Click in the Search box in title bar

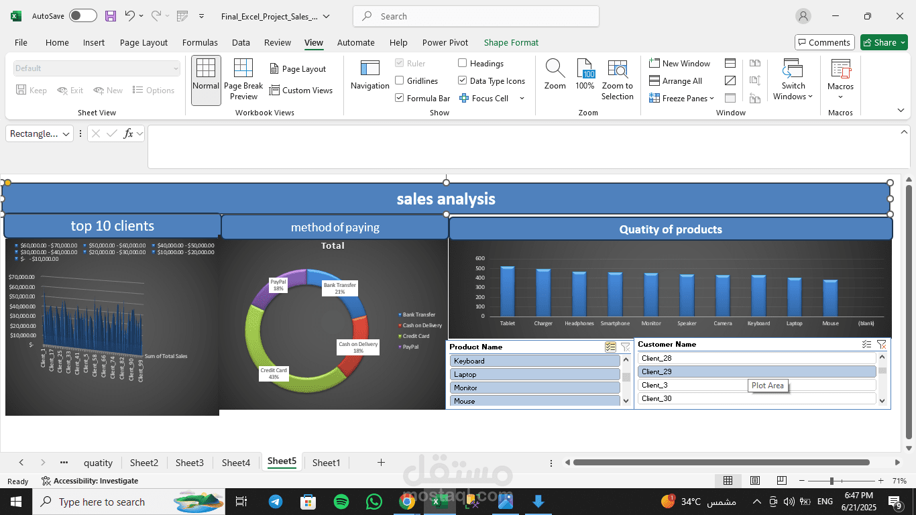pyautogui.click(x=476, y=16)
